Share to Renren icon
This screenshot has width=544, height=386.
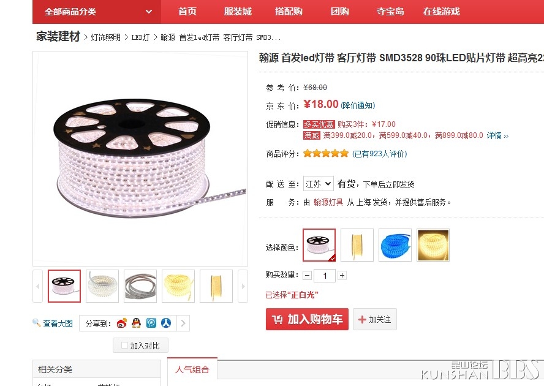pos(166,323)
